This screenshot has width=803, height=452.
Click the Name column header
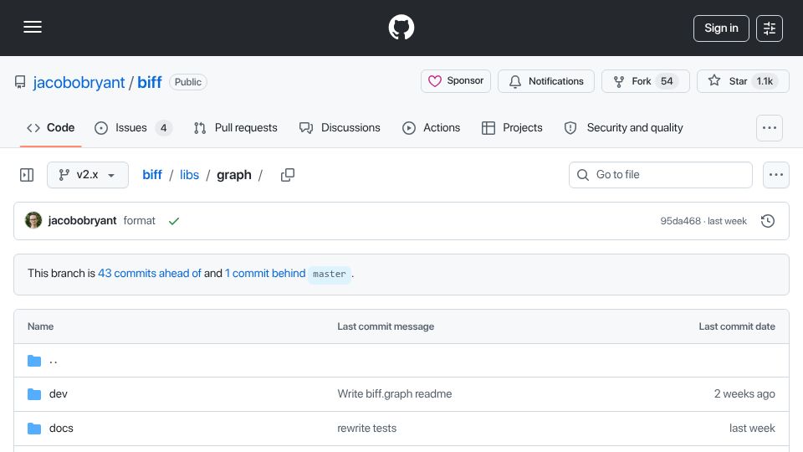pyautogui.click(x=40, y=326)
